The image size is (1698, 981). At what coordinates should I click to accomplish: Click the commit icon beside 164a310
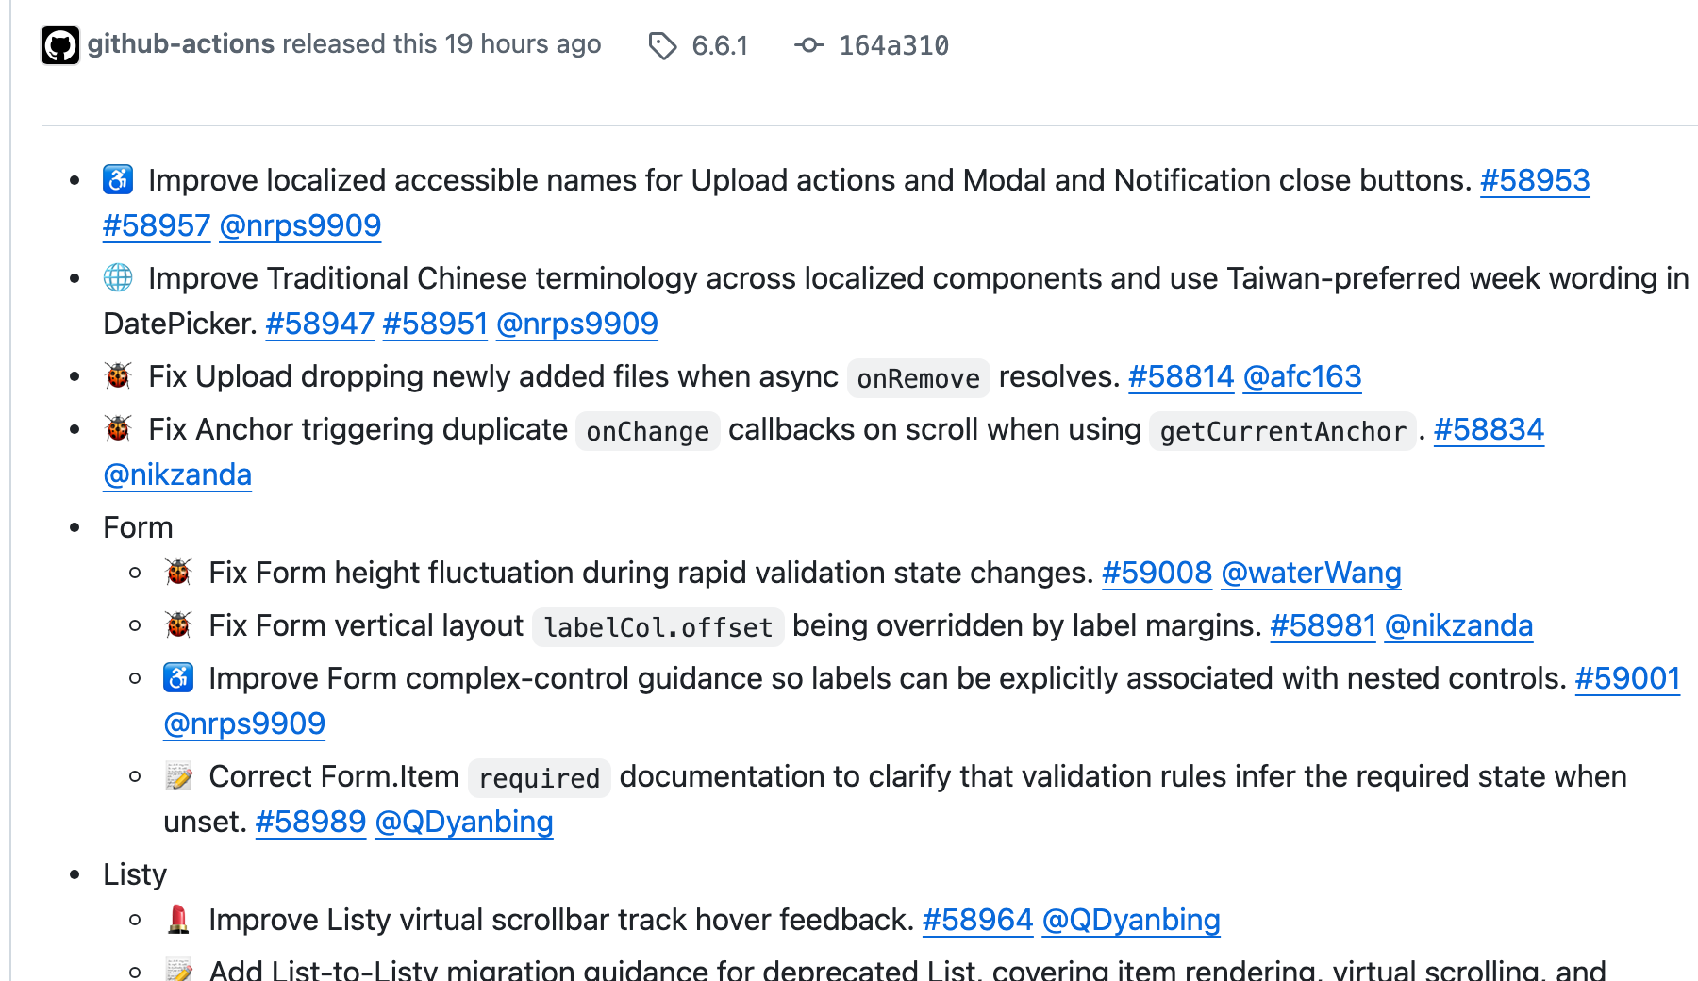point(809,44)
